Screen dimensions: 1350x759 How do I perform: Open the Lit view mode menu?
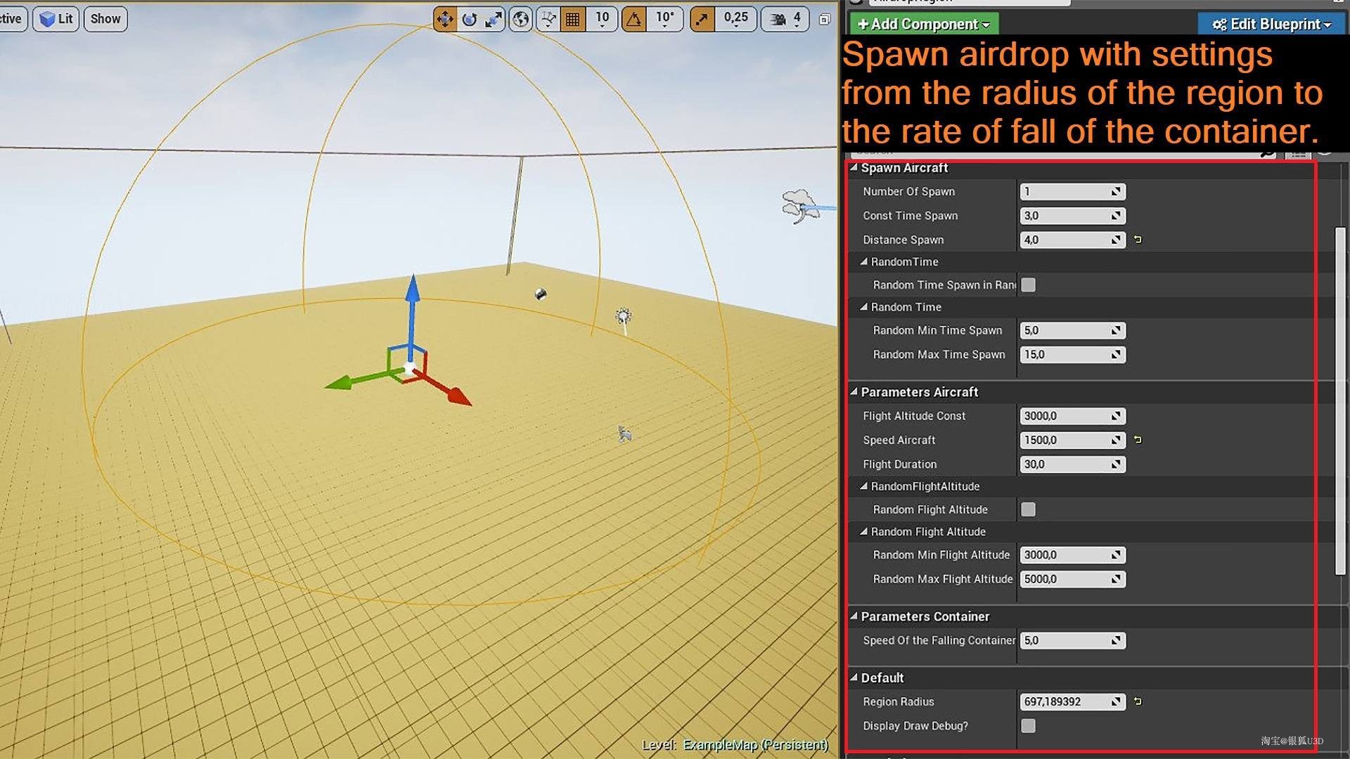(56, 19)
